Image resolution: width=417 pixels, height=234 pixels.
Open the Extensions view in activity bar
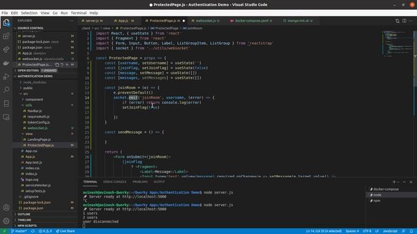click(x=6, y=36)
